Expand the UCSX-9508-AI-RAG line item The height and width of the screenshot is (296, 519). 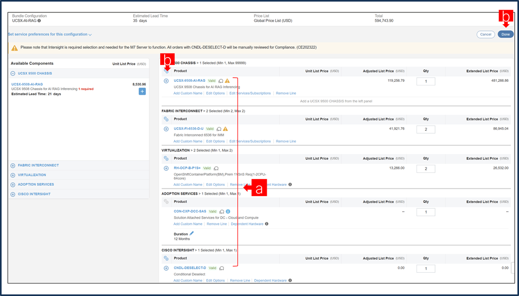pos(166,81)
